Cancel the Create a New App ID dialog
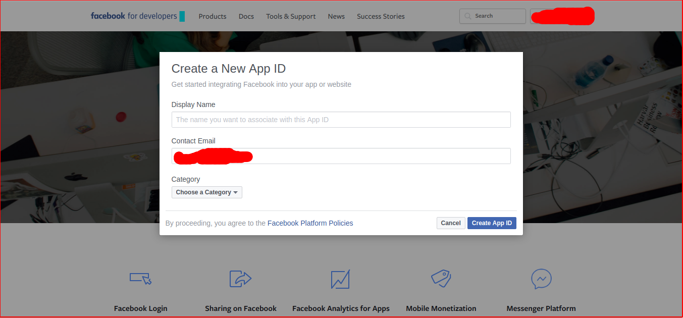 click(451, 223)
